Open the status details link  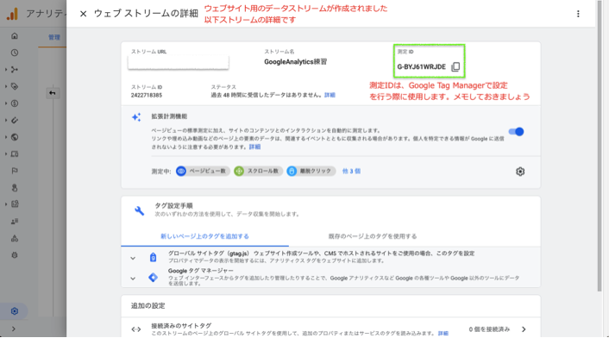tap(330, 95)
